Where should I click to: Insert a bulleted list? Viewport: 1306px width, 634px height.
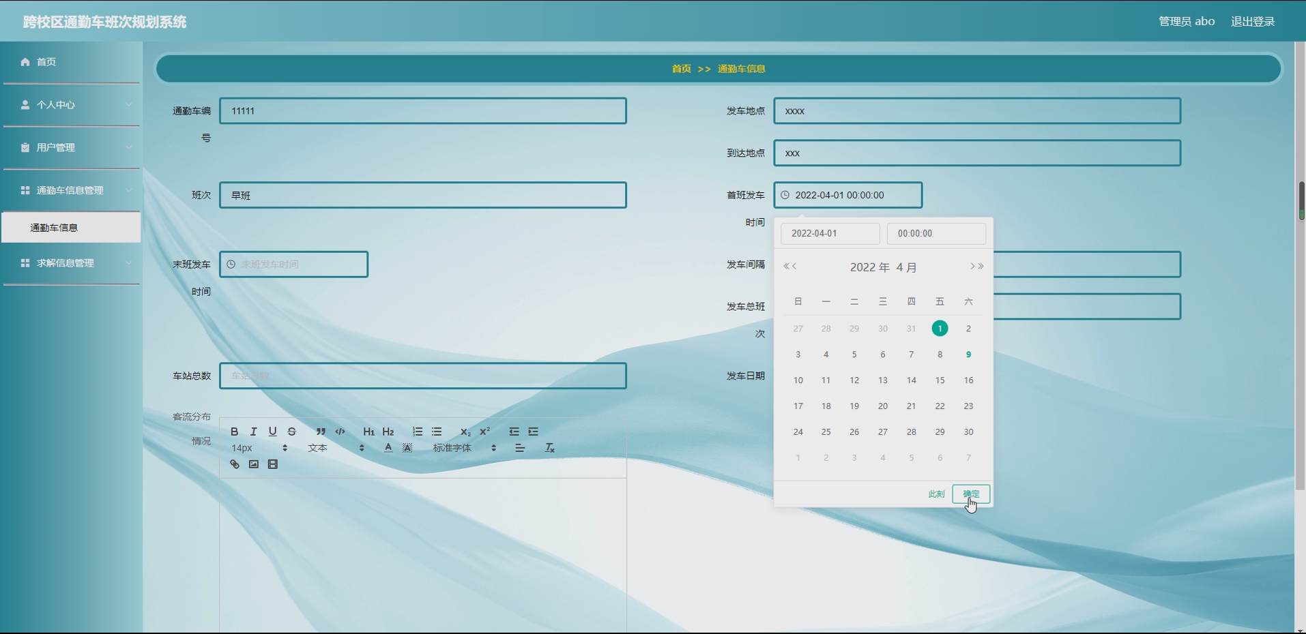pyautogui.click(x=437, y=432)
